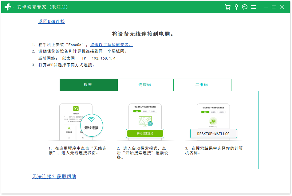
Task: Minimize the window
Action: [x=266, y=7]
